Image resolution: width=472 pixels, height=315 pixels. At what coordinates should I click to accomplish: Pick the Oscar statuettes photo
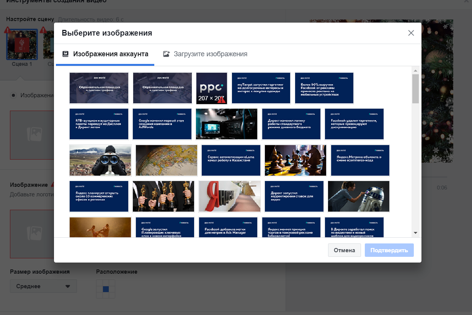click(x=163, y=196)
